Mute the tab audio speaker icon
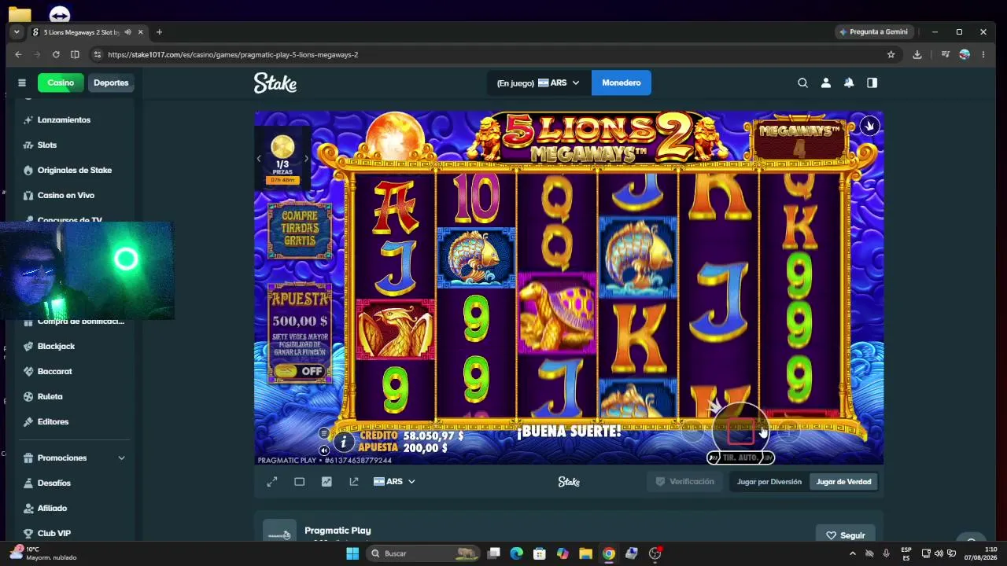 [127, 32]
